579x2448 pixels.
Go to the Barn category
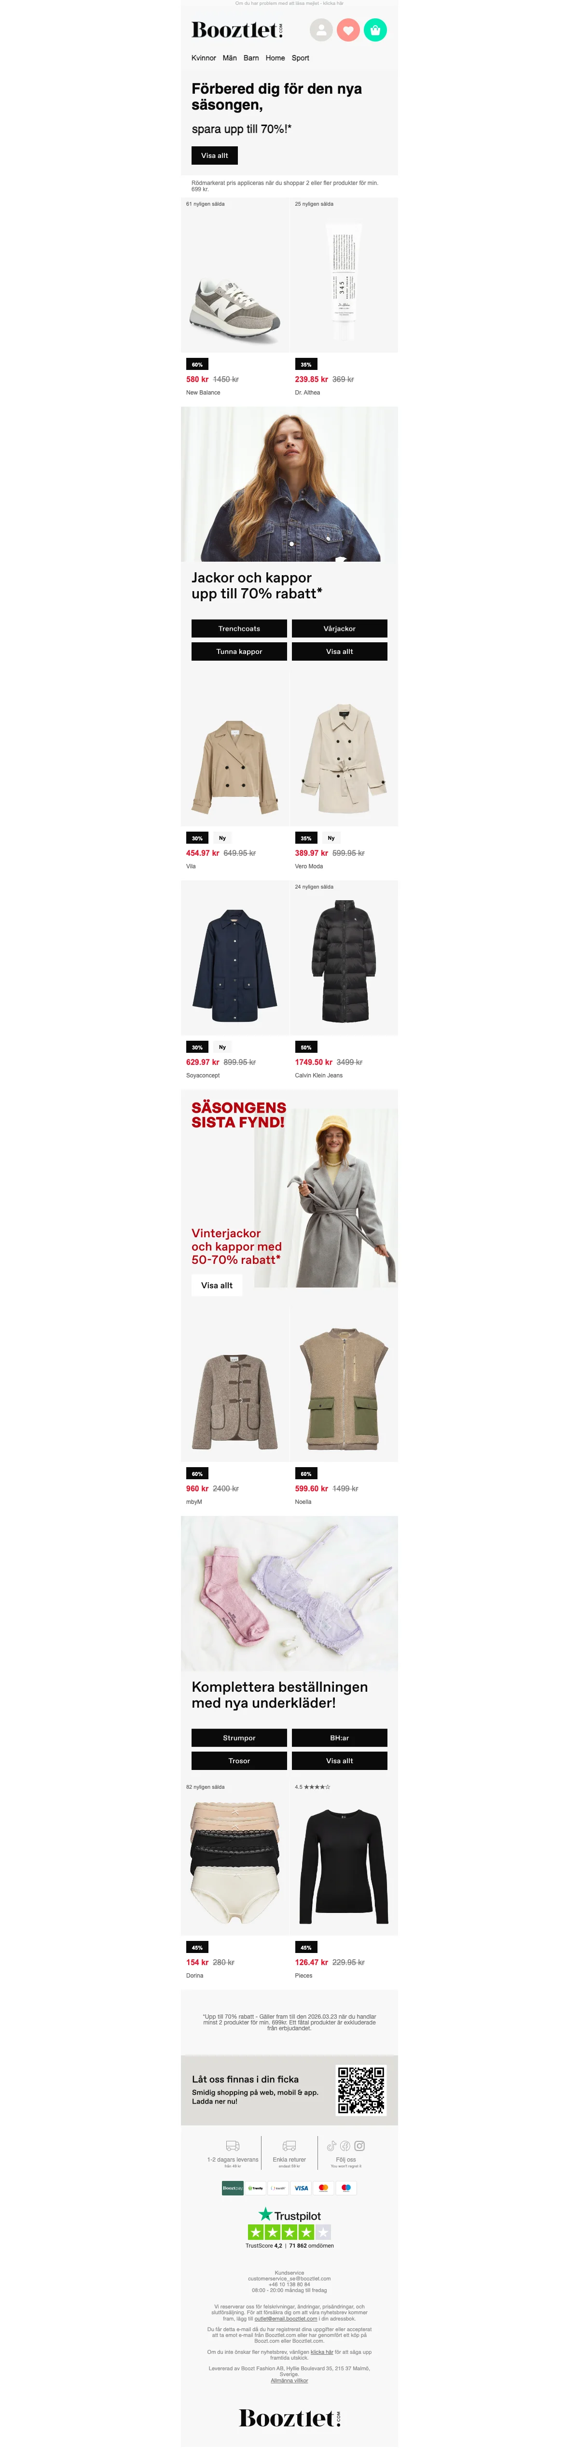coord(250,58)
